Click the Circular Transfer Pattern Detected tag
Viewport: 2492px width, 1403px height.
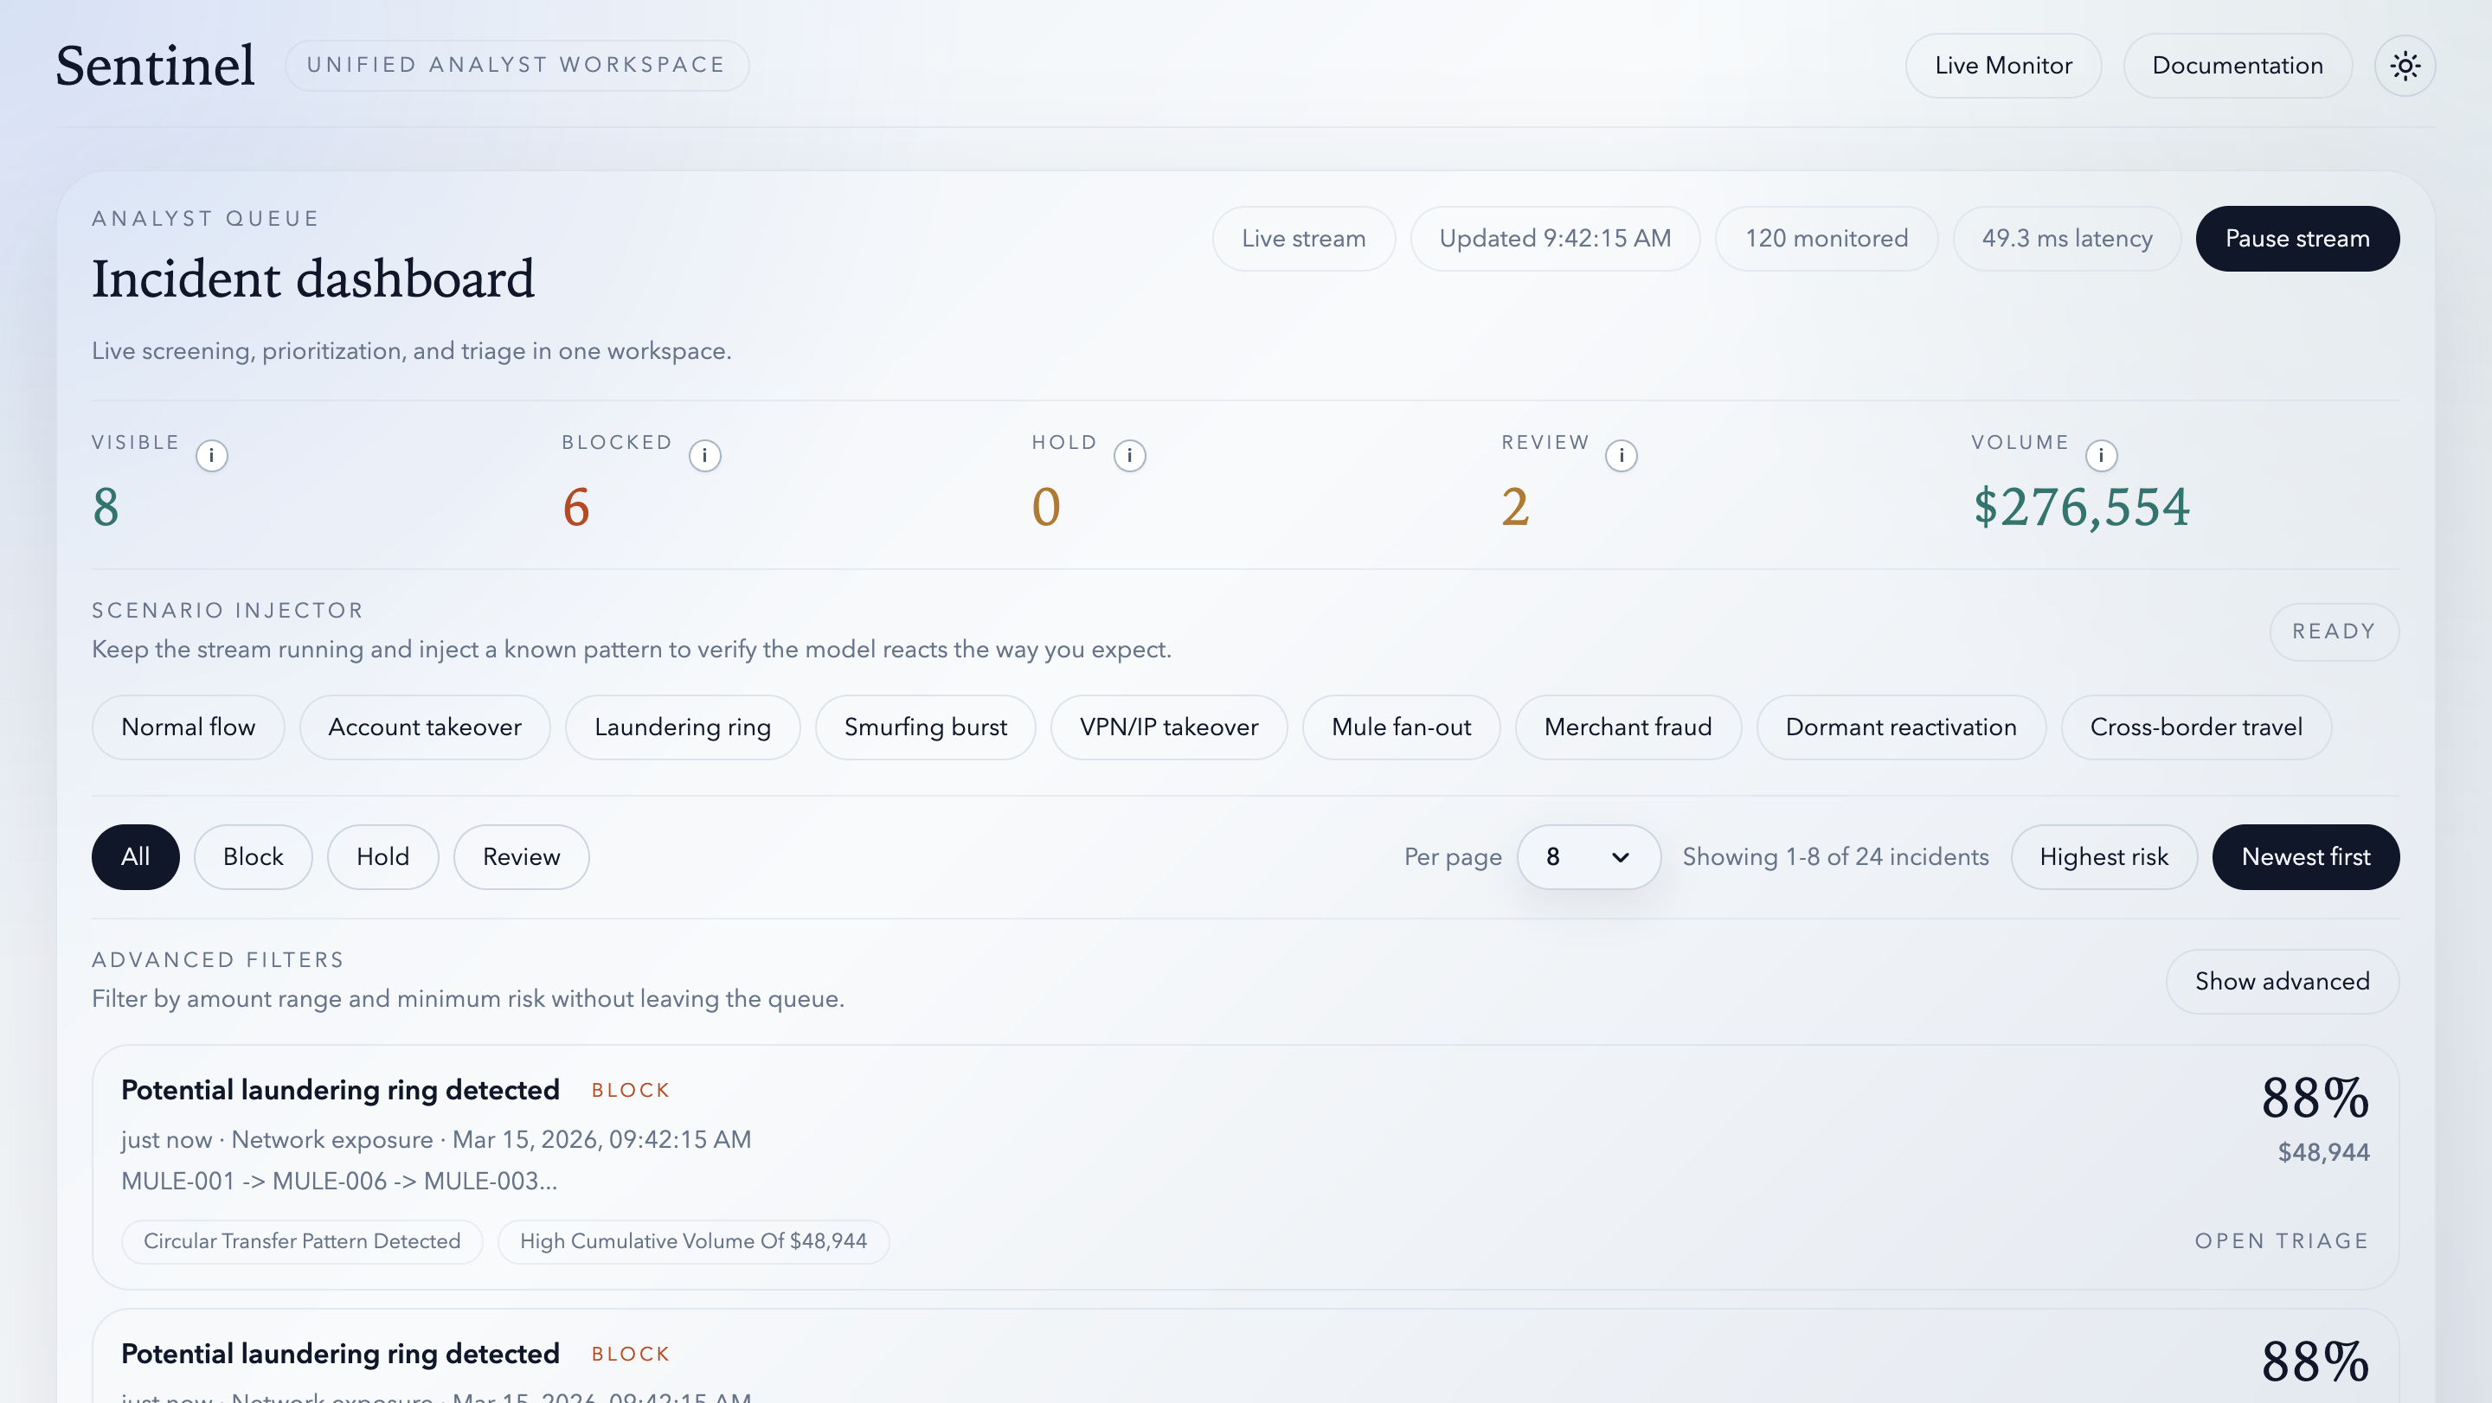click(302, 1240)
